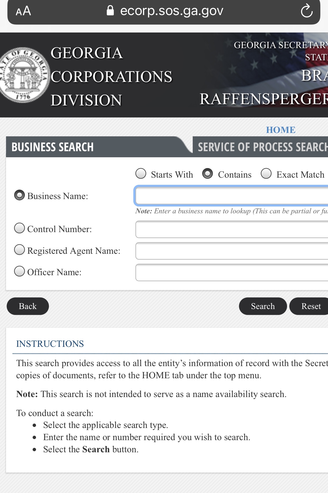Click the Search button

[263, 306]
